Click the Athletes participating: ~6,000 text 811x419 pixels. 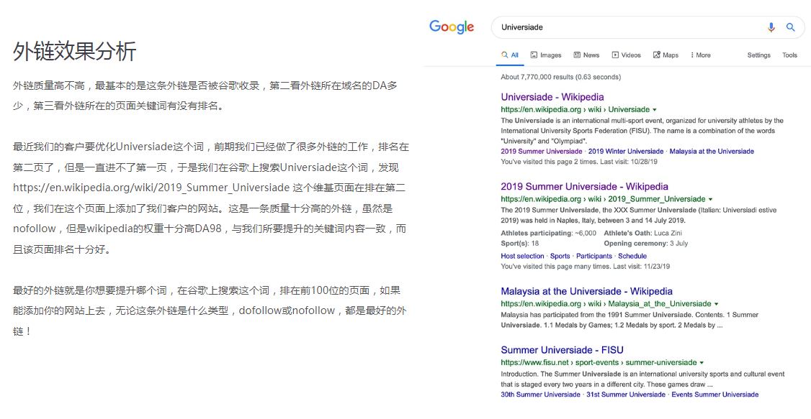point(548,234)
